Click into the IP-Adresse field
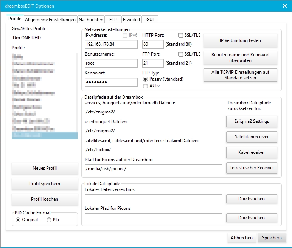Image resolution: width=292 pixels, height=248 pixels. click(x=111, y=45)
